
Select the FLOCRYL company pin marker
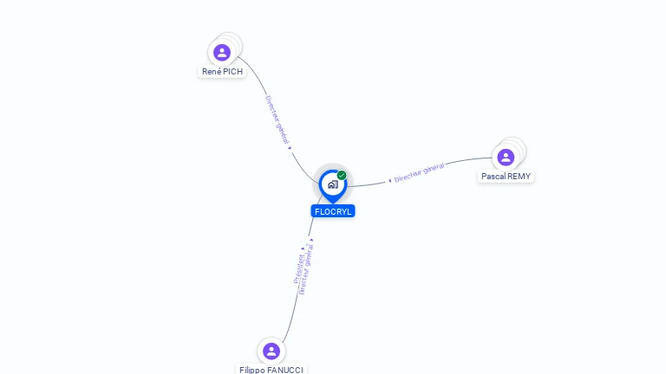pos(333,186)
